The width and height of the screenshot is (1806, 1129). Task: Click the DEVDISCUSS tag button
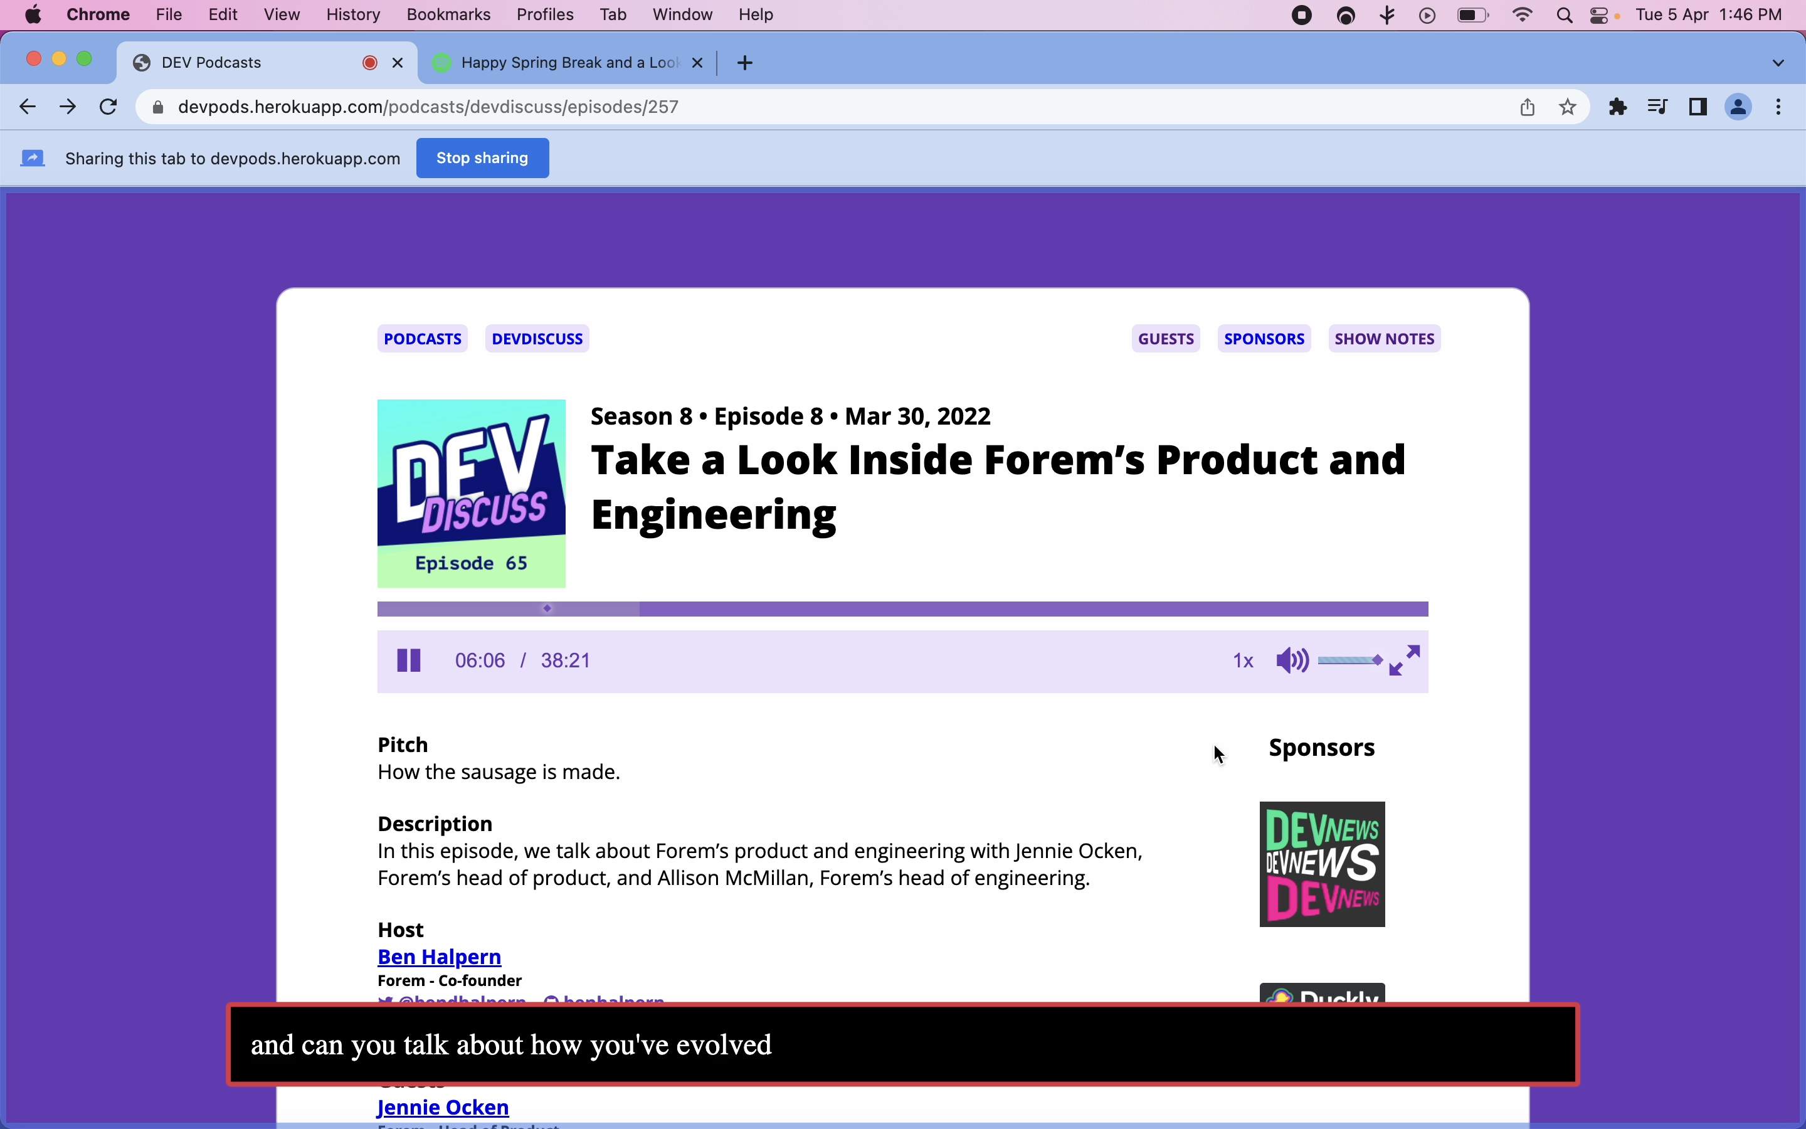click(x=537, y=338)
